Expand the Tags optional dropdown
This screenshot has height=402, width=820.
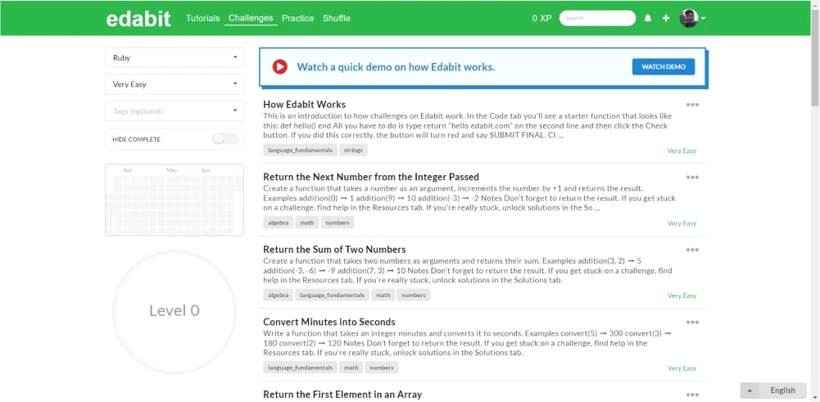click(174, 111)
